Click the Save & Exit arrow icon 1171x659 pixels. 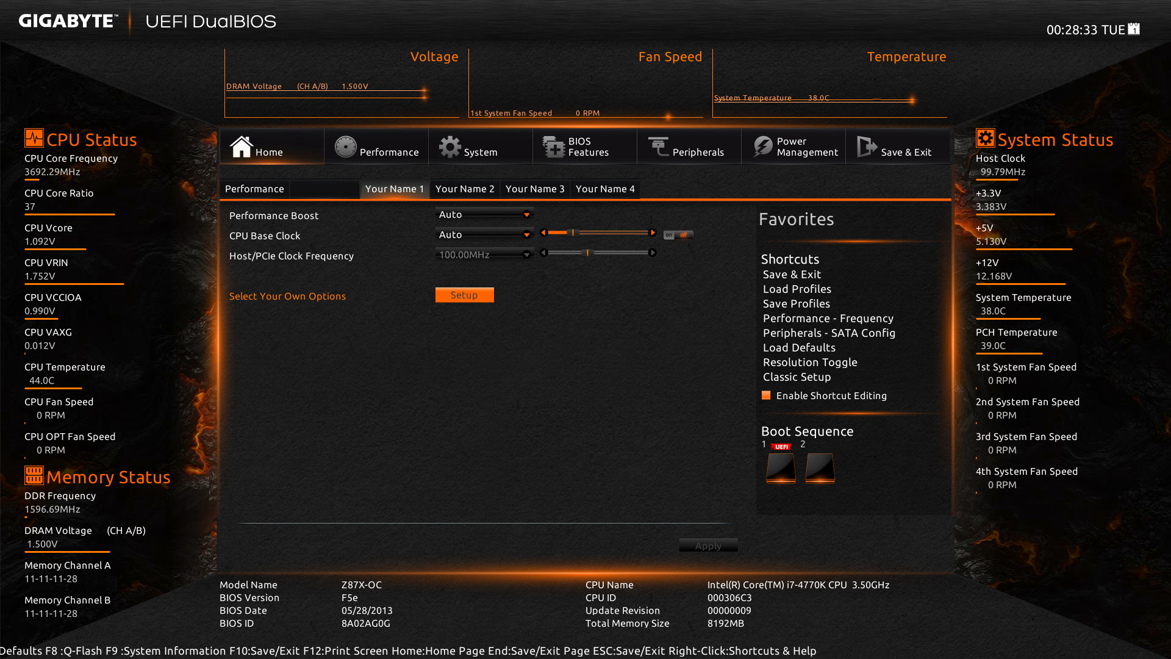tap(867, 146)
